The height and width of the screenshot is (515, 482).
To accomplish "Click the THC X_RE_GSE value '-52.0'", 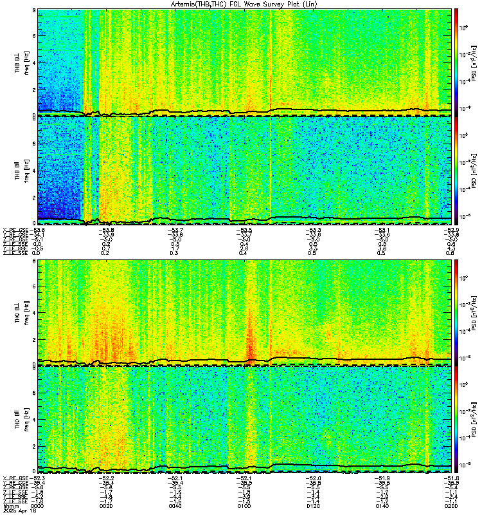I will tap(313, 478).
